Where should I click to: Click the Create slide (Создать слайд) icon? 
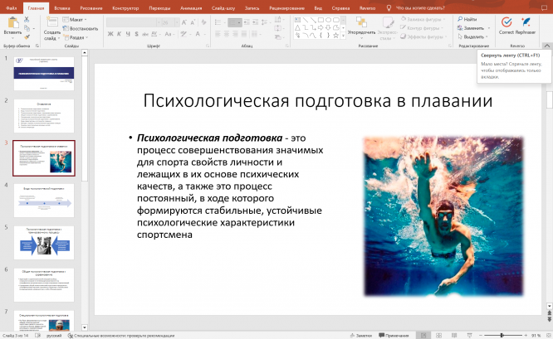coord(51,22)
